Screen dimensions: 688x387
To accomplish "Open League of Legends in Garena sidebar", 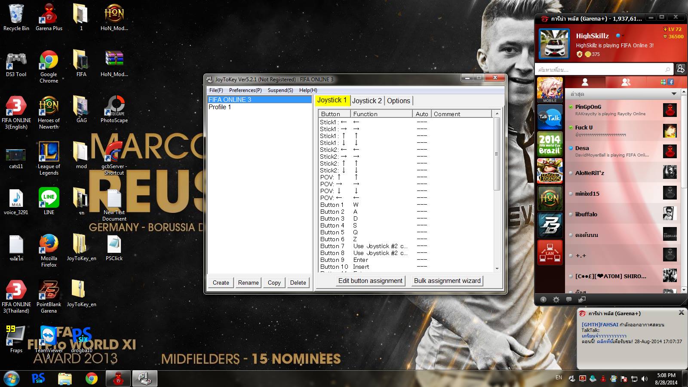I will tap(550, 171).
